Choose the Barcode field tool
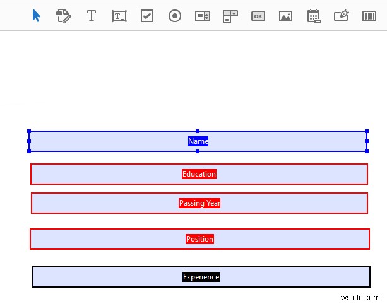Viewport: 387px width, 304px height. [369, 16]
